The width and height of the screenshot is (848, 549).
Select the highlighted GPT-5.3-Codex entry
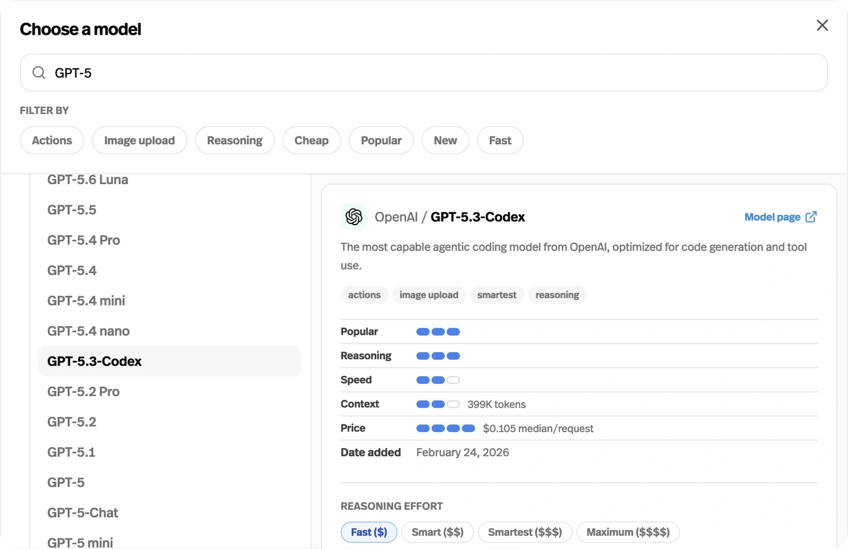[x=169, y=361]
